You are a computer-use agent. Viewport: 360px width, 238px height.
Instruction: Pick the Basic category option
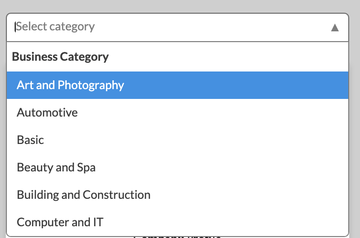coord(30,140)
